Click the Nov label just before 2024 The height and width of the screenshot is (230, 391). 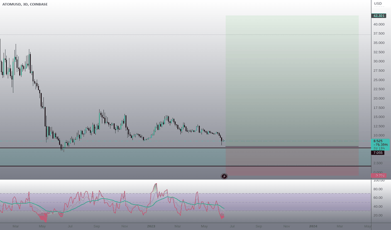click(287, 226)
